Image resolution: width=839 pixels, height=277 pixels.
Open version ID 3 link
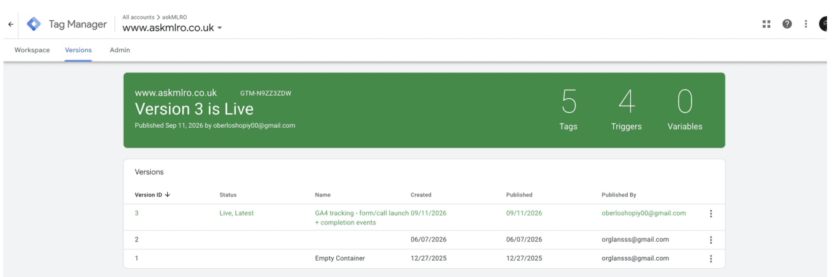click(137, 213)
